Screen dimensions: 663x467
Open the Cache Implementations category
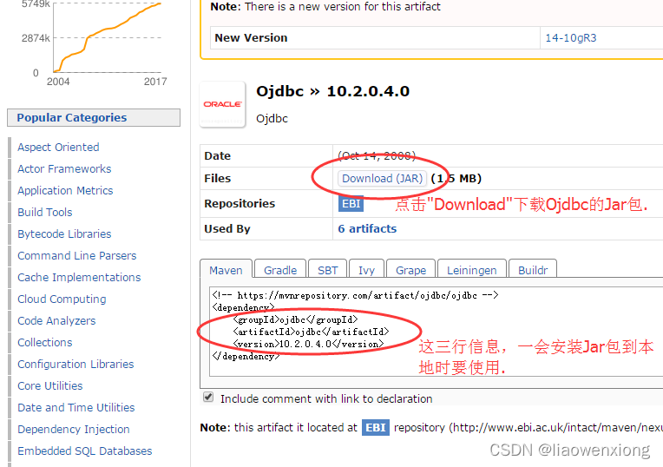(79, 278)
